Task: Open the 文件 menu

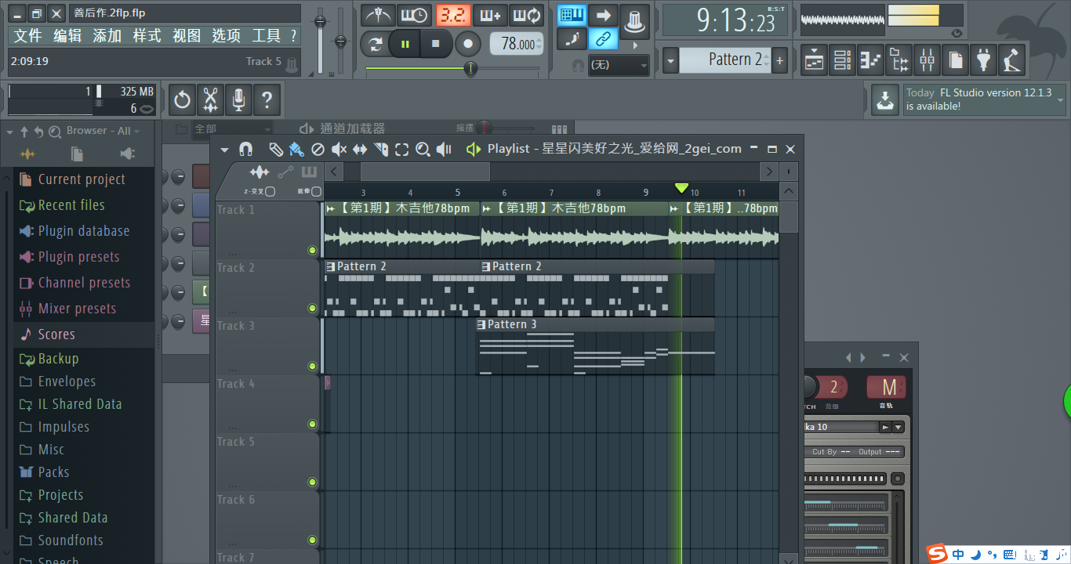Action: tap(27, 36)
